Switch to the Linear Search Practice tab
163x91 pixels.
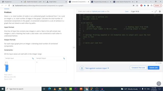tap(123, 2)
